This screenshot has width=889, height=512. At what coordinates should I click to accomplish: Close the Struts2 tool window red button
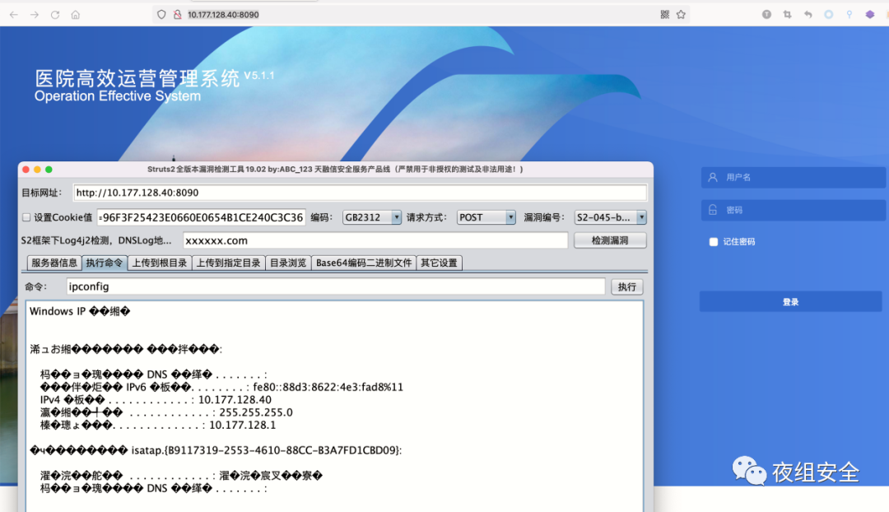click(x=26, y=170)
